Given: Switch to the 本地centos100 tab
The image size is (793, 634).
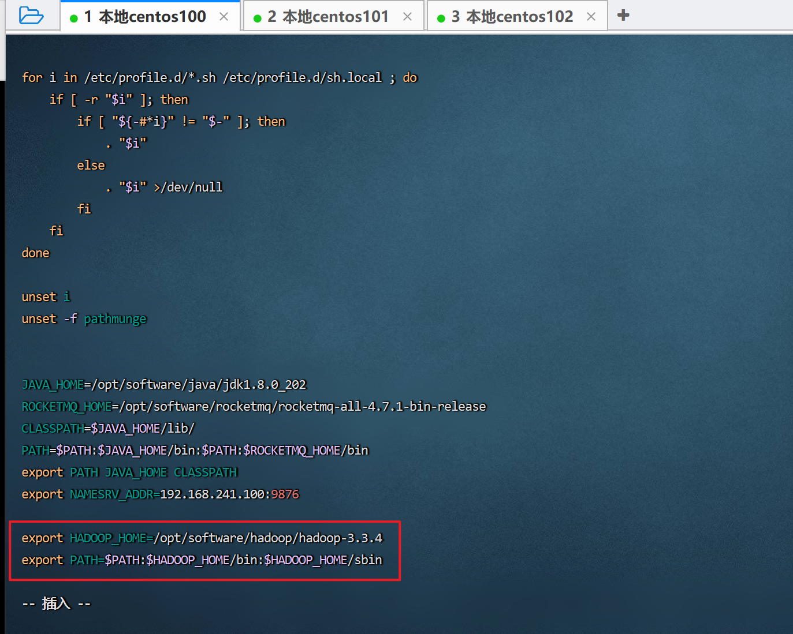Looking at the screenshot, I should click(150, 17).
